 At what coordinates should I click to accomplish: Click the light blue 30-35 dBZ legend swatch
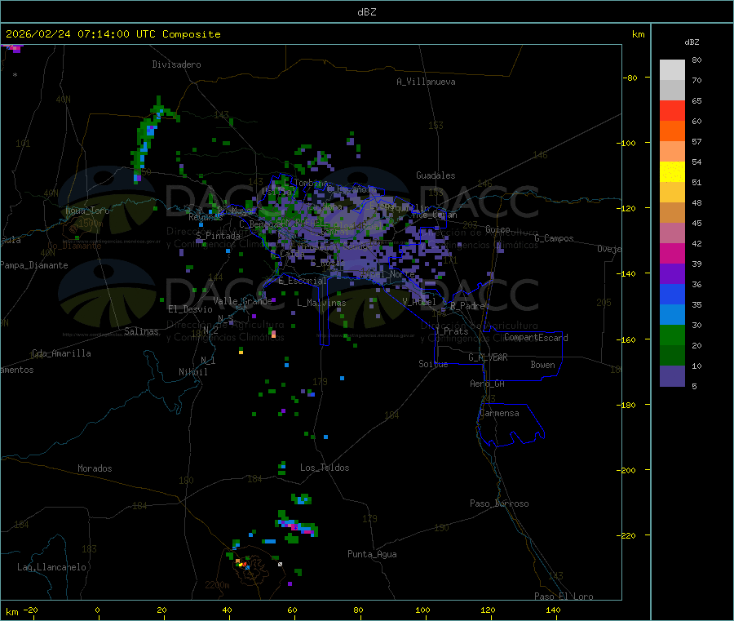tap(672, 315)
